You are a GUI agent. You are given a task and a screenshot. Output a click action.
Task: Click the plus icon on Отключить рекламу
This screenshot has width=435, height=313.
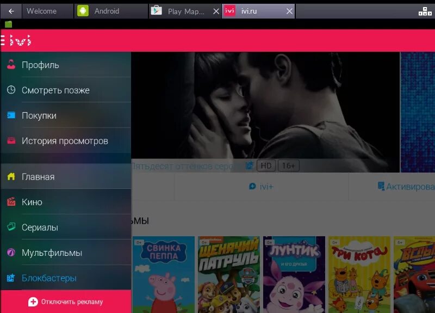[33, 302]
